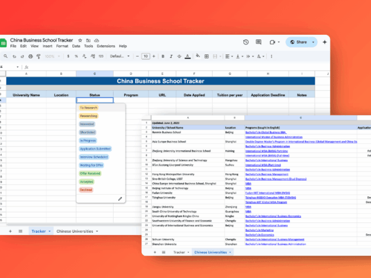Switch to Chinese Universities sheet tab
Image resolution: width=371 pixels, height=278 pixels.
[x=74, y=231]
